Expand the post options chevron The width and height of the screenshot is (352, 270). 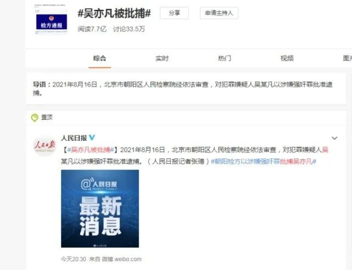(x=334, y=138)
